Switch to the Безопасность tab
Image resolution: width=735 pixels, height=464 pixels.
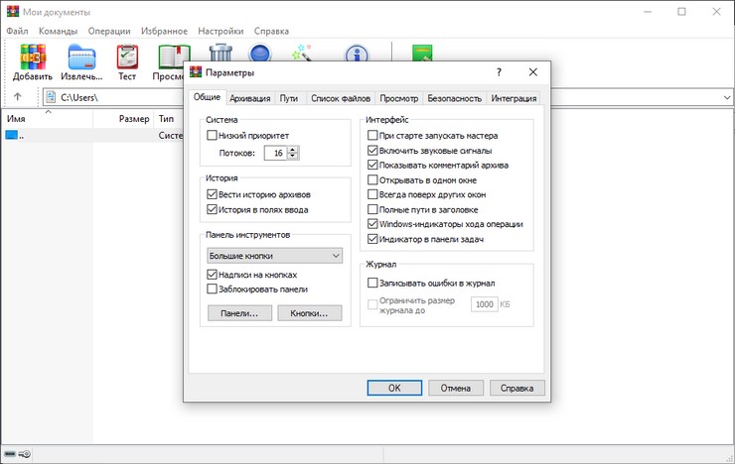[454, 98]
